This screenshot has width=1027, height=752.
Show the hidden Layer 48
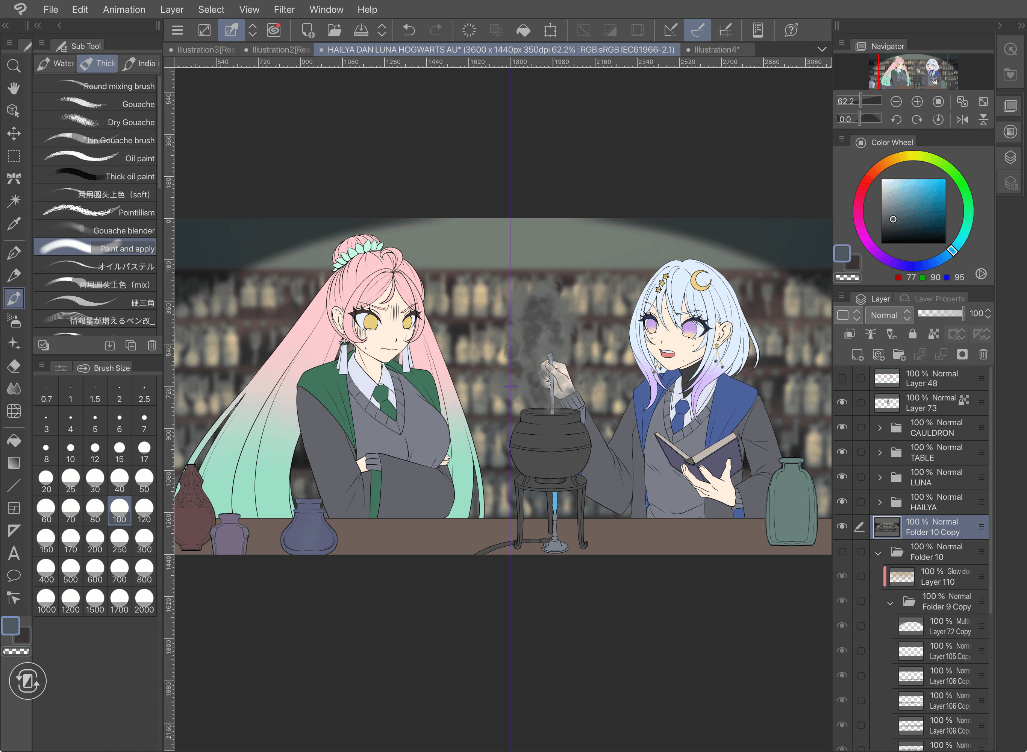point(842,378)
